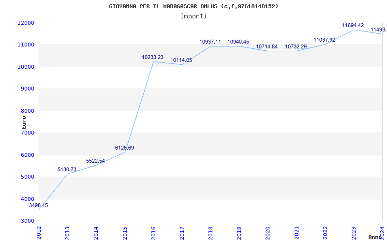
Task: Click the 2023 x-axis label
Action: coord(354,233)
